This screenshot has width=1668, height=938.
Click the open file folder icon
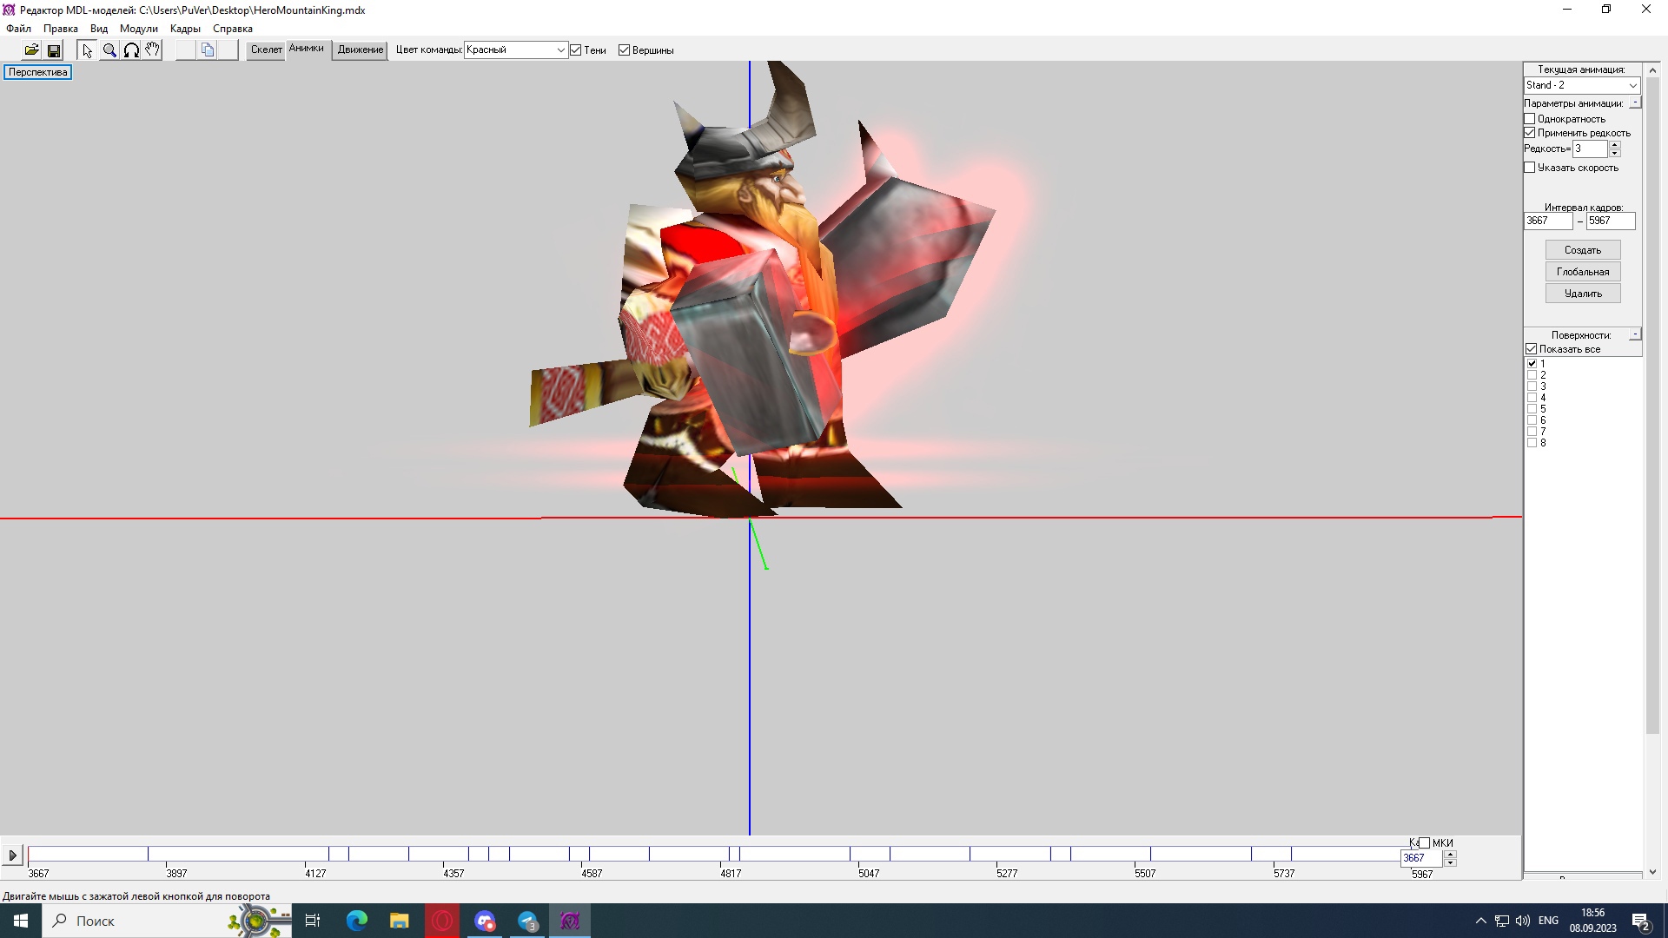pyautogui.click(x=31, y=50)
